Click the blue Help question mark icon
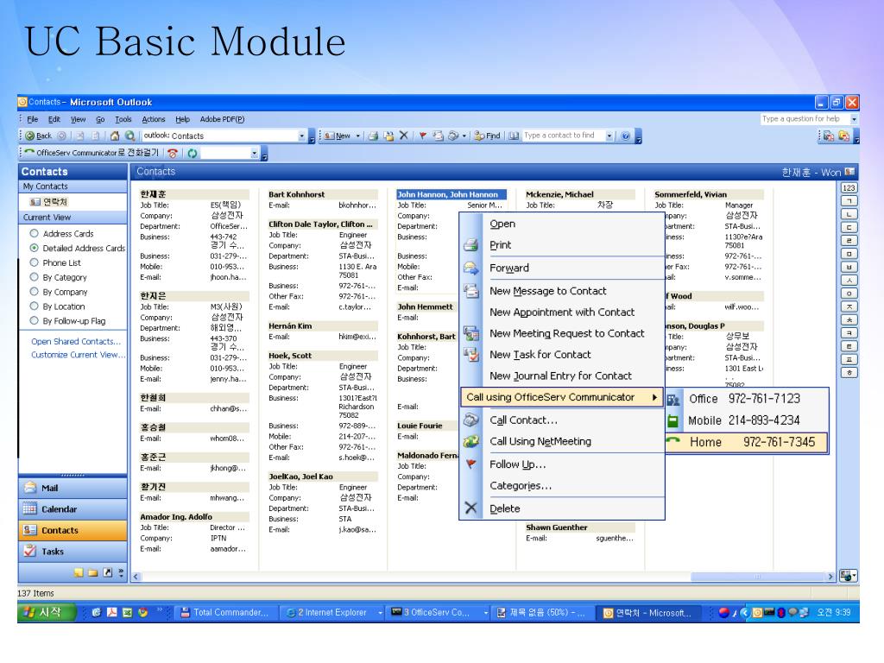884x663 pixels. click(x=625, y=136)
